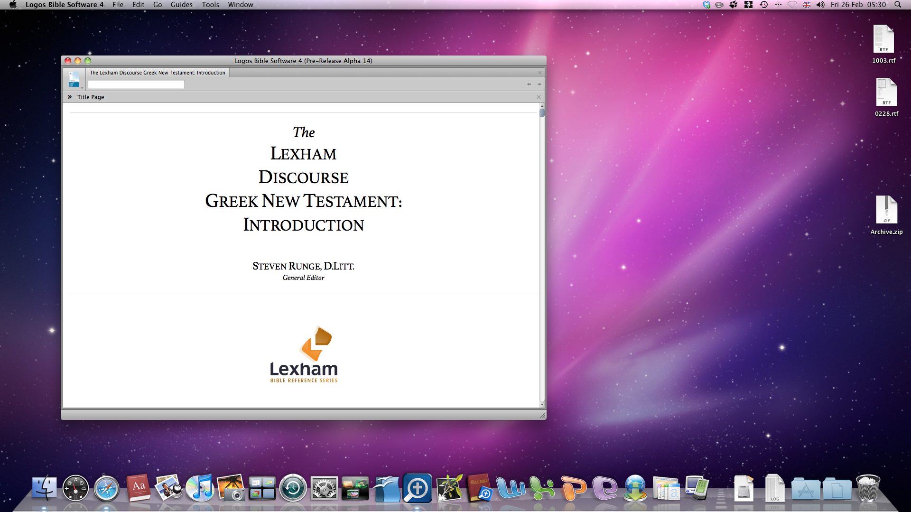Open Dictionary from the Dock
Viewport: 911px width, 512px height.
tap(138, 488)
